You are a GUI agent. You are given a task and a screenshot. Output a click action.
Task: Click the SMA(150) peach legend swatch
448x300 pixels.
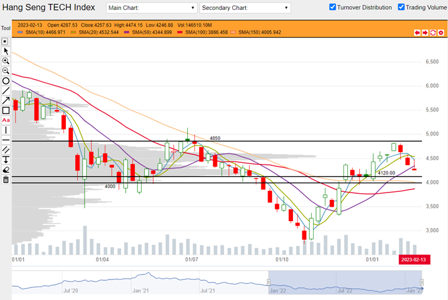[x=233, y=32]
